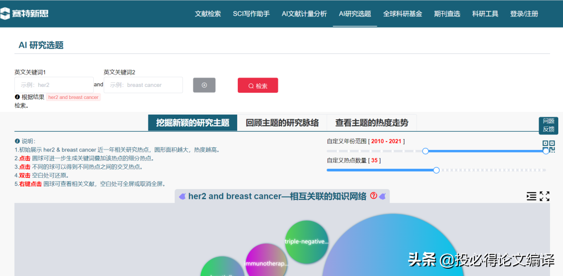The width and height of the screenshot is (563, 276).
Task: Click the year range value 2010 - 2021
Action: pyautogui.click(x=386, y=142)
